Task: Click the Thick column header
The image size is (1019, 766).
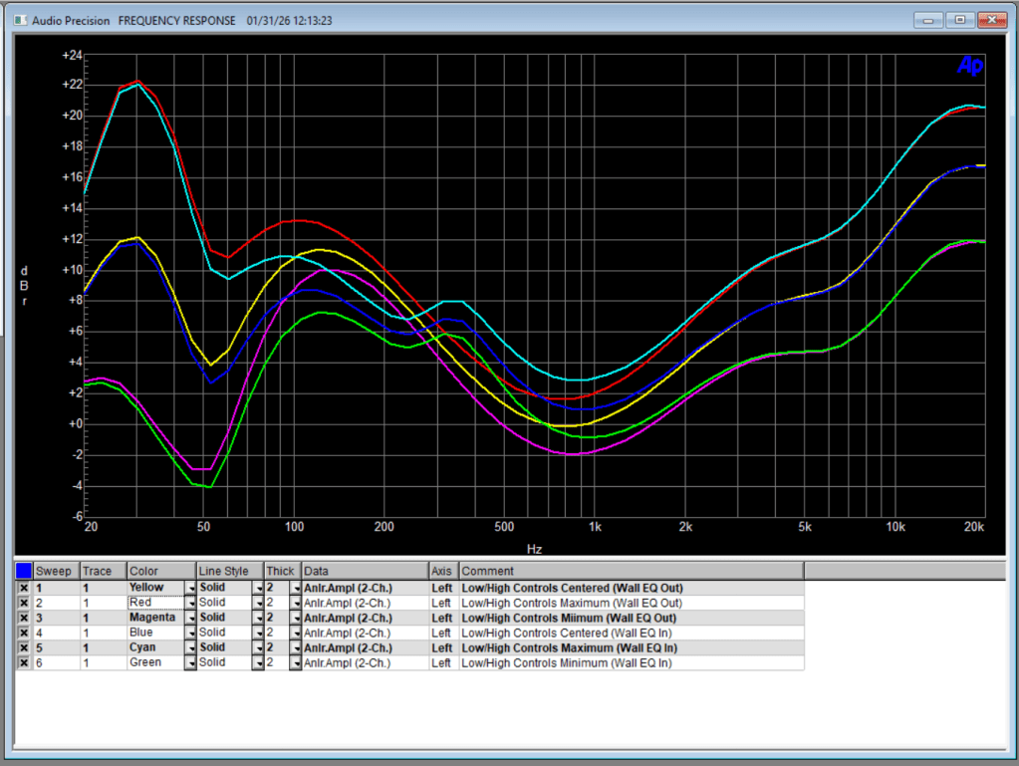Action: 282,571
